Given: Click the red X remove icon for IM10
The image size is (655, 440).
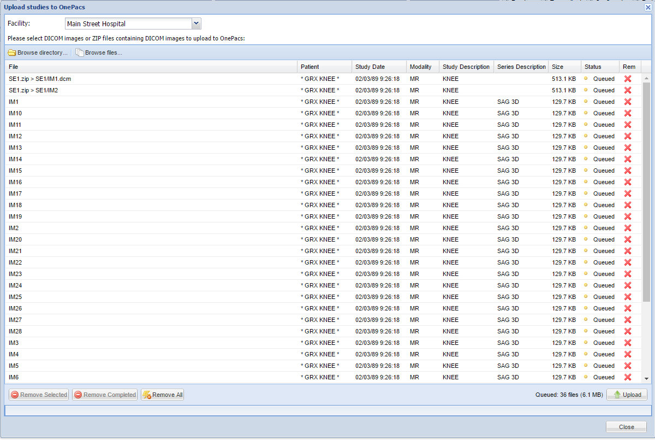Looking at the screenshot, I should coord(628,113).
